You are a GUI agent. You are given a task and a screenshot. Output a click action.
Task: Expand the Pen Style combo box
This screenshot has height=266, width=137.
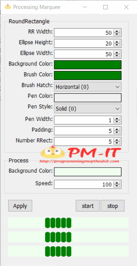tap(88, 108)
